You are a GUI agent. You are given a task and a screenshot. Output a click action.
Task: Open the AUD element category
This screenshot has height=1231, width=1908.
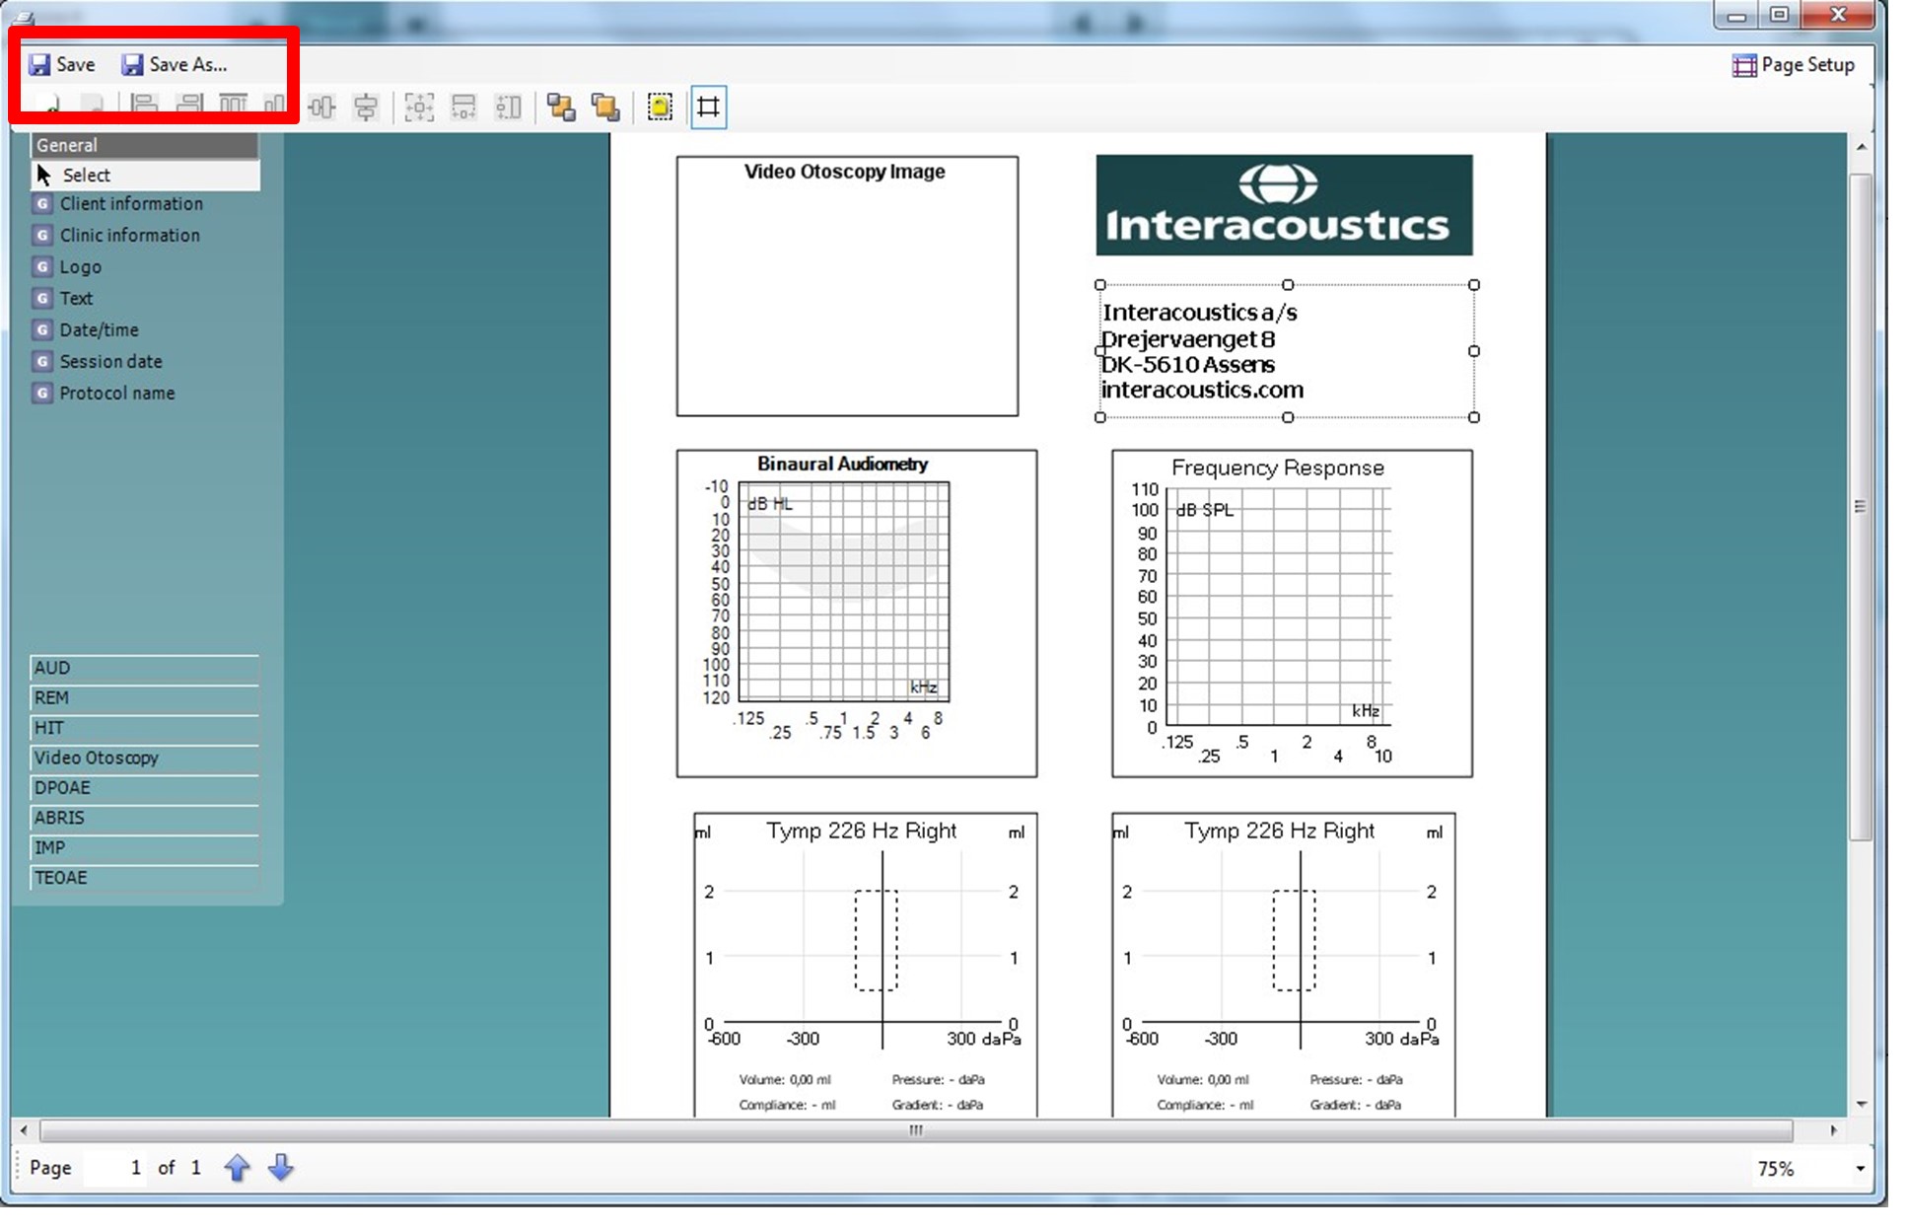click(x=144, y=668)
